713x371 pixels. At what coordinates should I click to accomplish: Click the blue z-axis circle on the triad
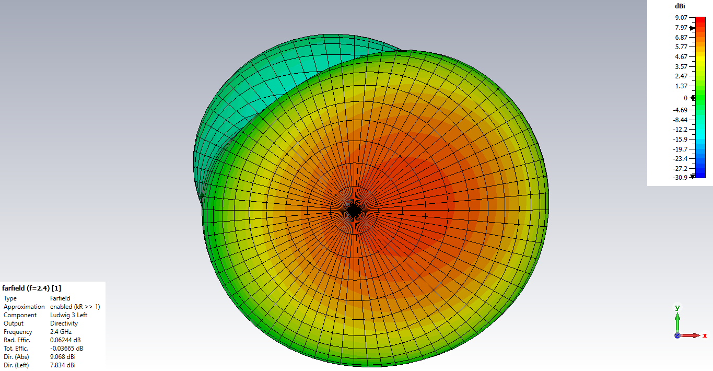coord(677,335)
